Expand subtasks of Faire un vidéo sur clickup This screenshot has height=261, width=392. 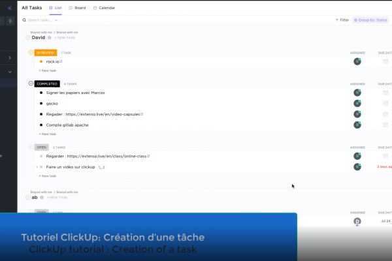(37, 167)
